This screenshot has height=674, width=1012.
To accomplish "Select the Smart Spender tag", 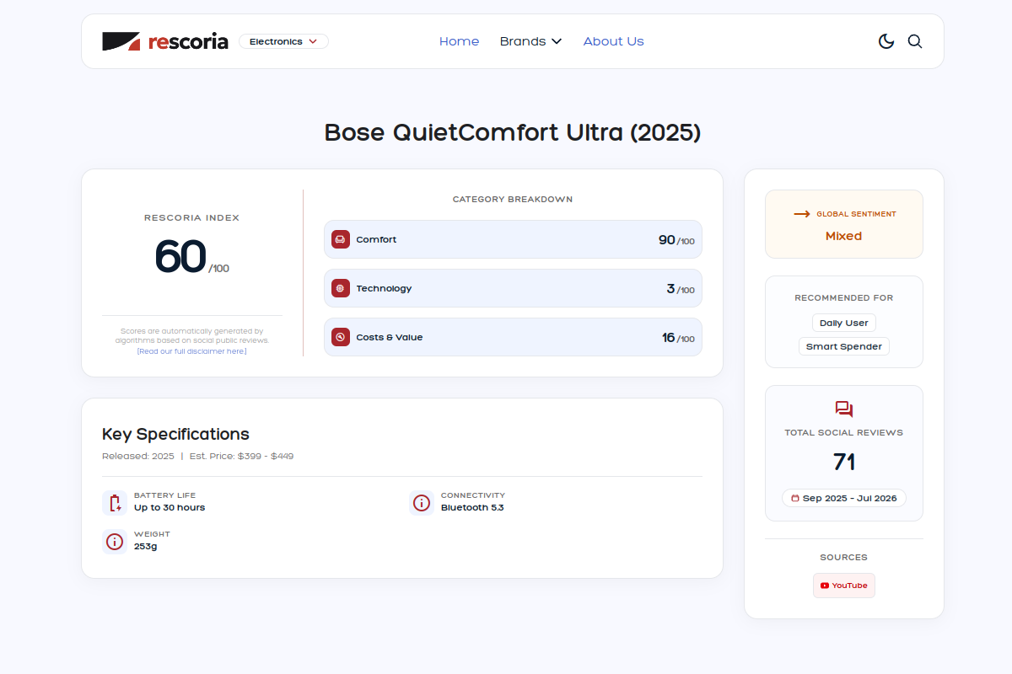I will pyautogui.click(x=844, y=346).
